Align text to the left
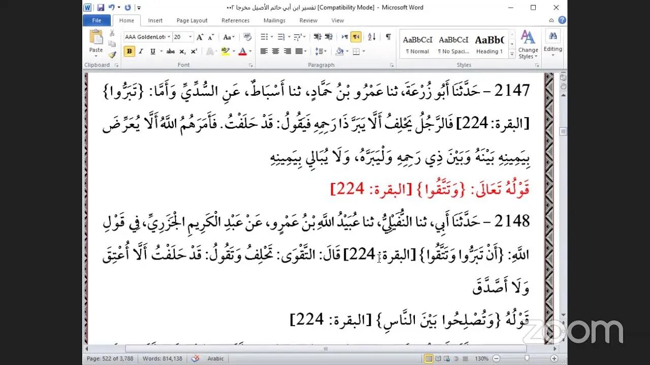 coord(264,51)
